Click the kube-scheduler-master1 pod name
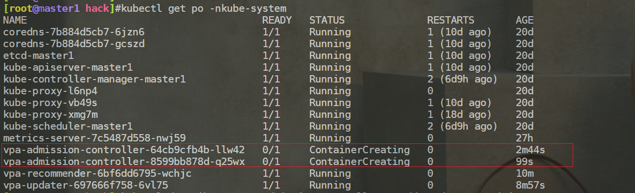The width and height of the screenshot is (635, 193). pos(68,126)
